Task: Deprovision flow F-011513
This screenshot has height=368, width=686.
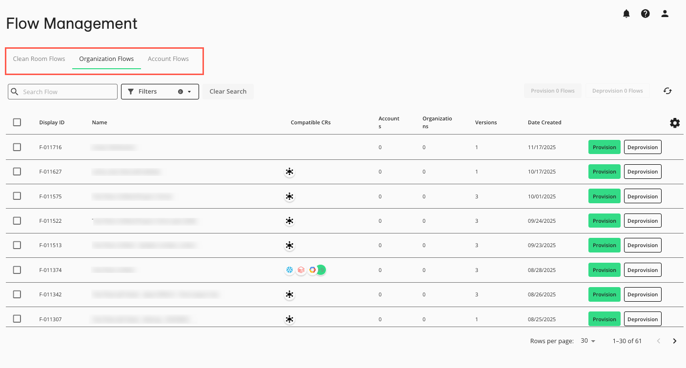Action: [x=643, y=245]
